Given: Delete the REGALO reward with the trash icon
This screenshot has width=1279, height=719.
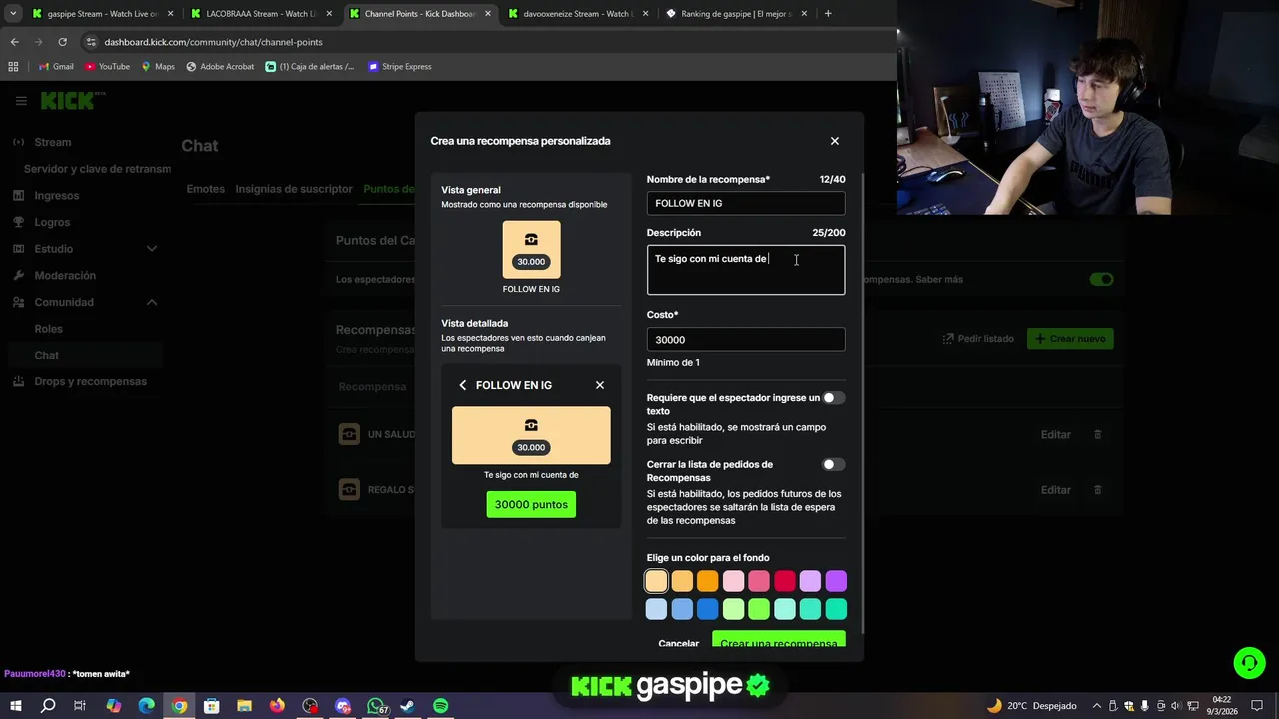Looking at the screenshot, I should (x=1098, y=490).
